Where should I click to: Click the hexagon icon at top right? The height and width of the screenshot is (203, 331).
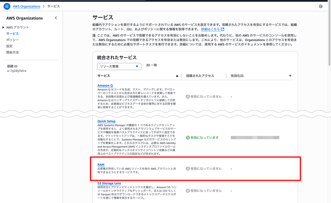[x=321, y=6]
